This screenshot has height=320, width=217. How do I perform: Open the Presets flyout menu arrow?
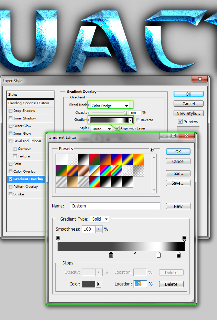[x=151, y=149]
